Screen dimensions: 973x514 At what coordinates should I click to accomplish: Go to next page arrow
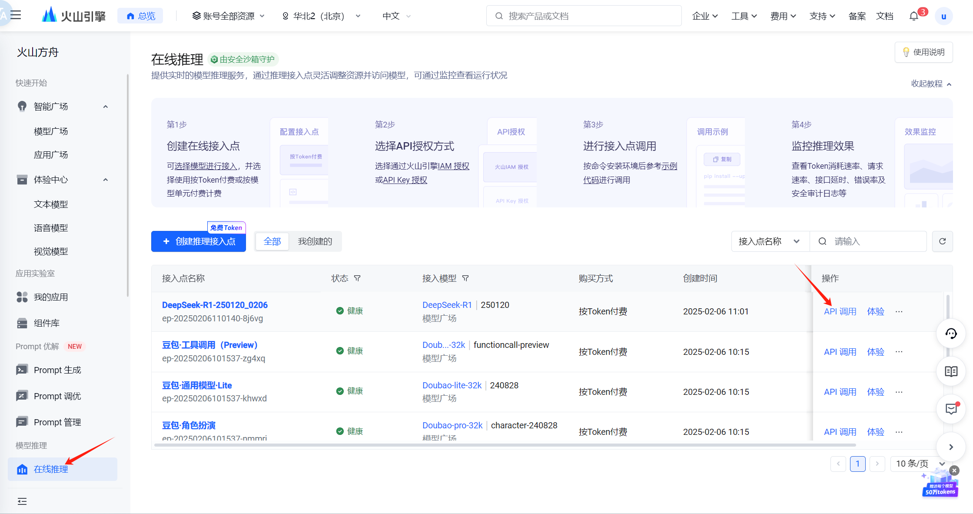coord(877,464)
